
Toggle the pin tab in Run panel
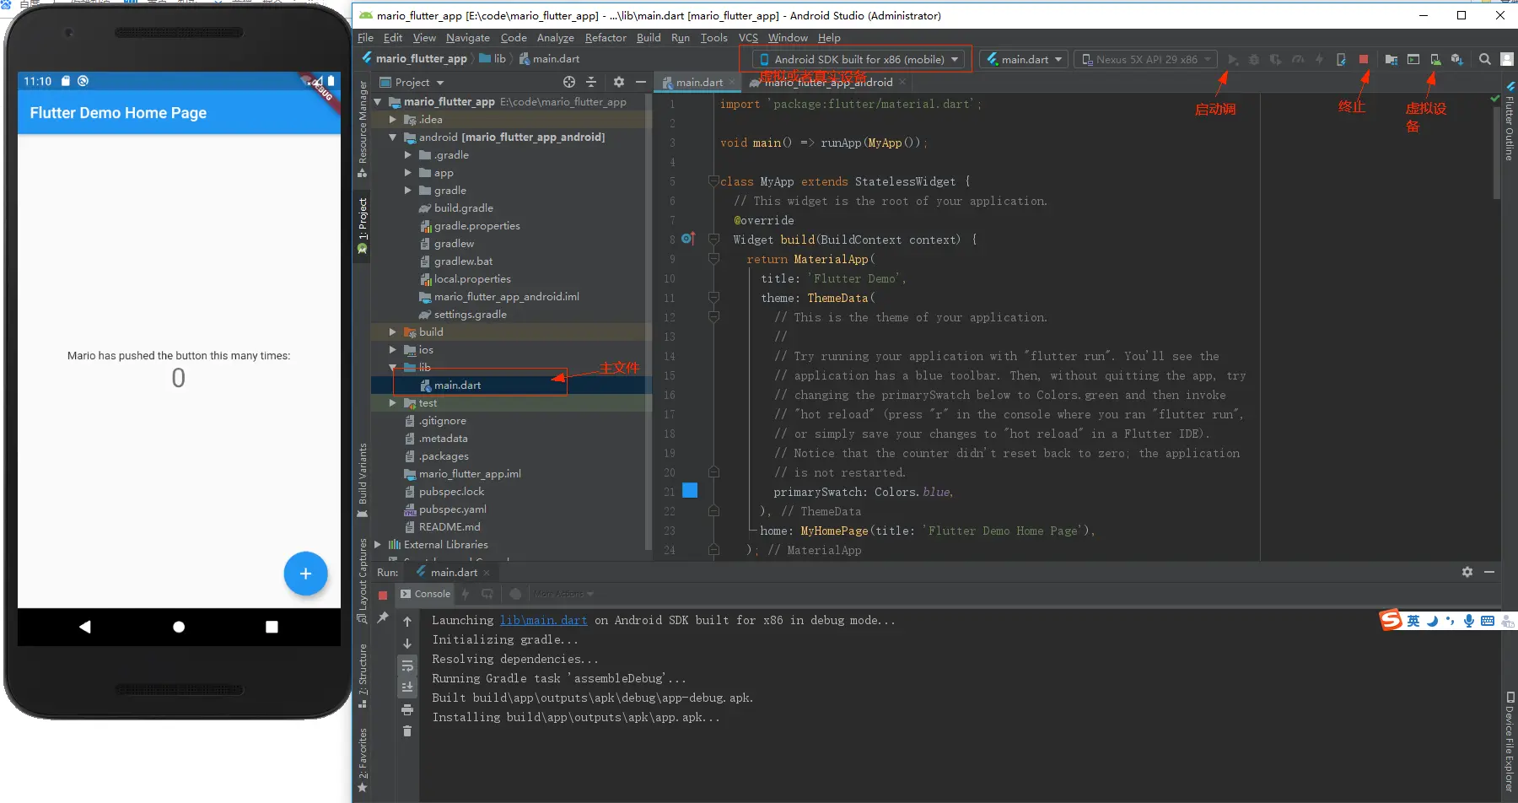click(x=383, y=617)
